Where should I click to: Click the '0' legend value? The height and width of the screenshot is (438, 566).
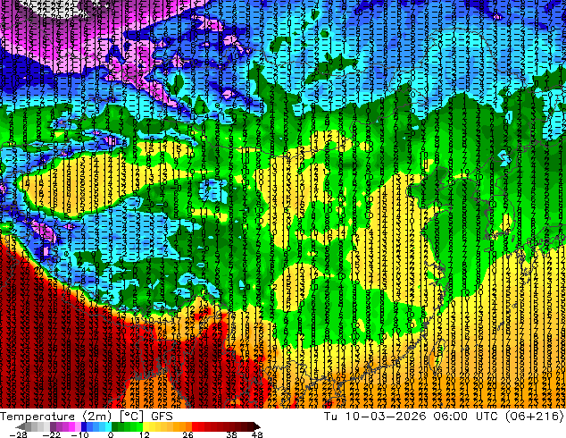[111, 434]
